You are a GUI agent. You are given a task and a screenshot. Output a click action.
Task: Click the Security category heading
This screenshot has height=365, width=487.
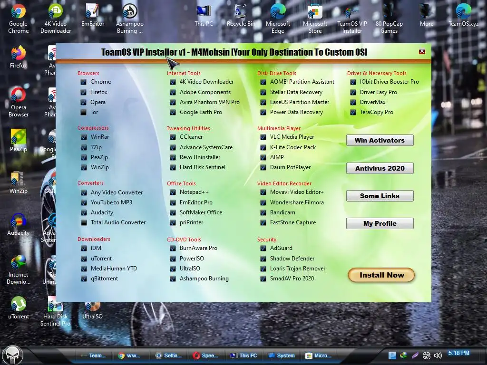coord(266,240)
